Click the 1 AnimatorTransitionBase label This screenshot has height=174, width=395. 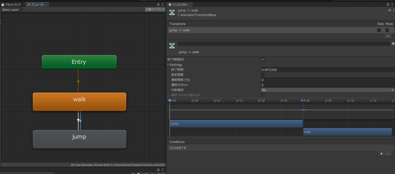coord(197,15)
